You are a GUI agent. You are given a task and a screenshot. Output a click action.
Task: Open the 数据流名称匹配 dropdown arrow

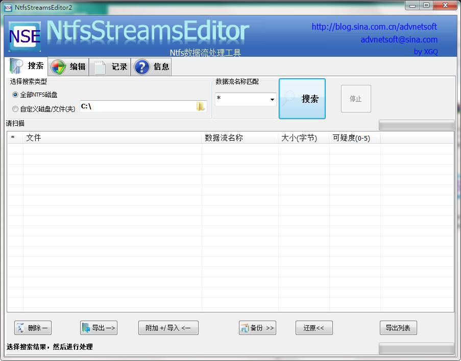272,100
